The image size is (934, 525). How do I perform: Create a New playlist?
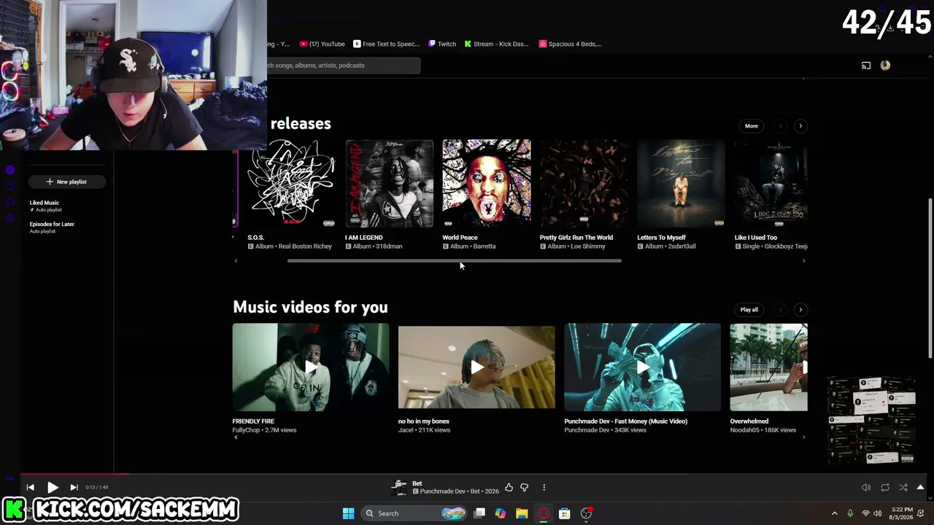(66, 182)
